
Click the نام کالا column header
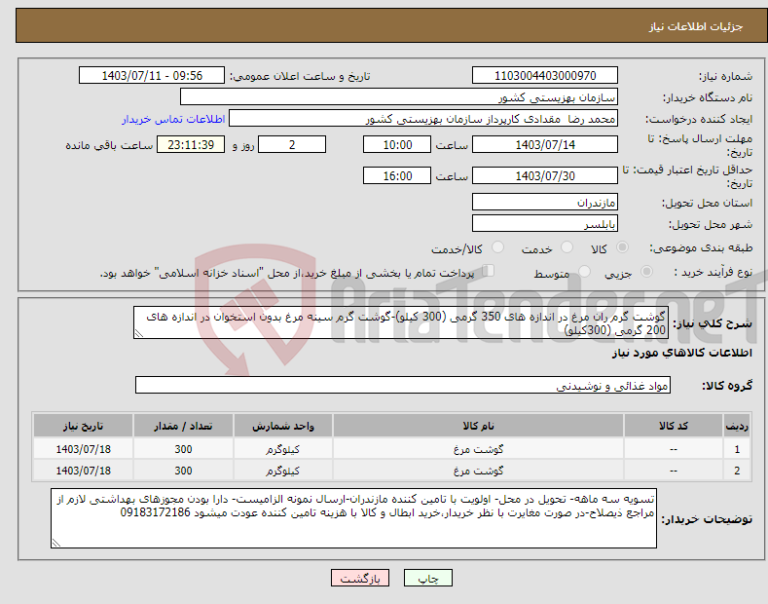pos(478,426)
